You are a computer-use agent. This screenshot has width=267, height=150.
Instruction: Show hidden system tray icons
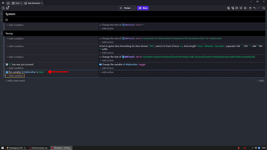(252, 148)
